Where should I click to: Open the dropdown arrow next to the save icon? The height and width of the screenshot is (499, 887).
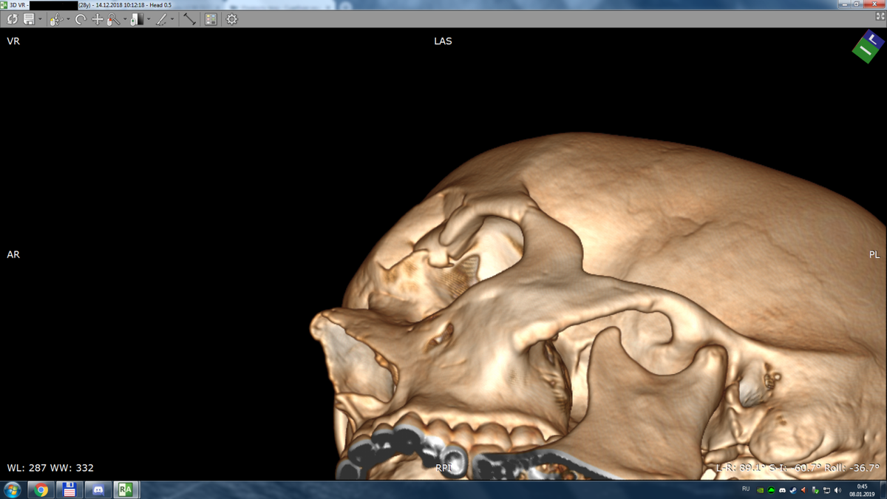(x=40, y=19)
